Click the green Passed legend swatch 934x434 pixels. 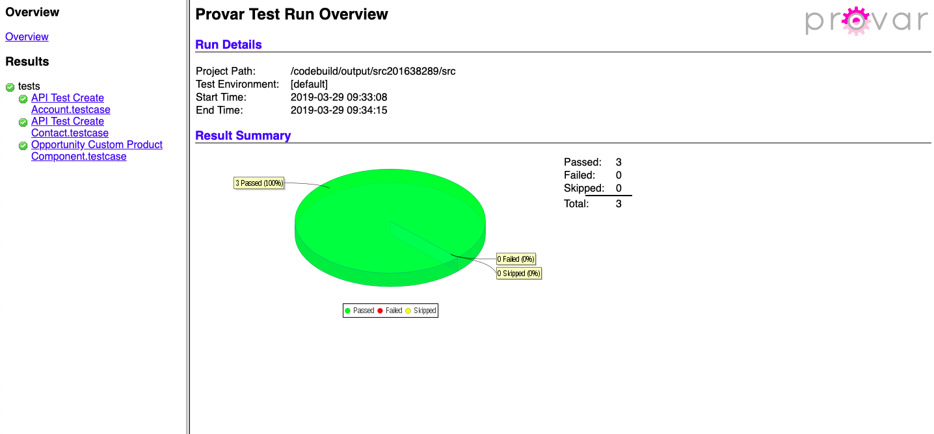click(348, 311)
